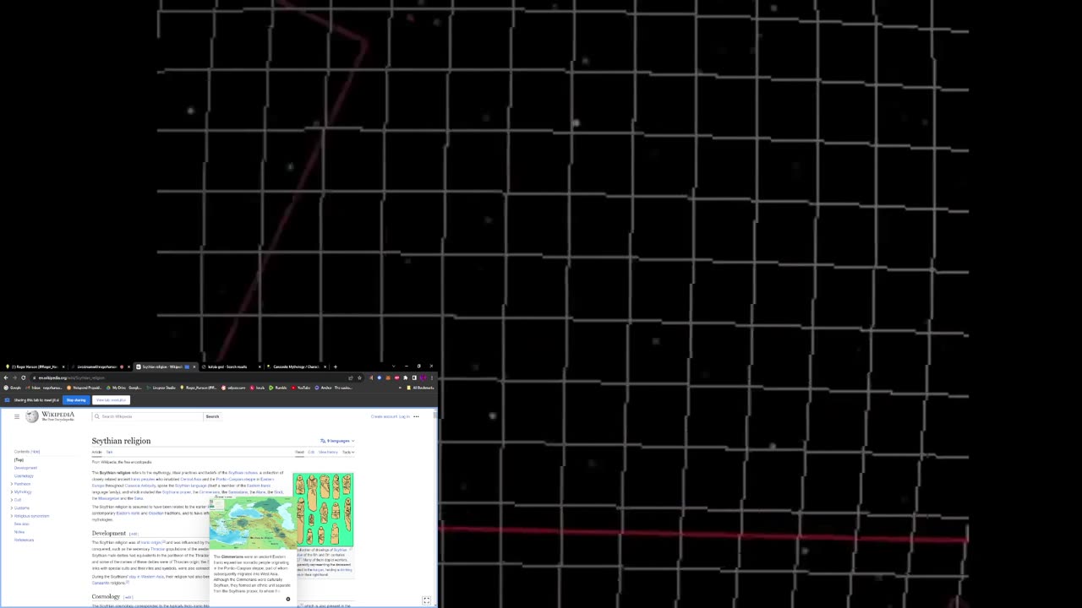Screen dimensions: 1082x608
Task: Expand the Cult contents section
Action: [12, 500]
